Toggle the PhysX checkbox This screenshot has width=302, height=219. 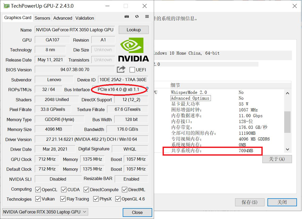96,199
